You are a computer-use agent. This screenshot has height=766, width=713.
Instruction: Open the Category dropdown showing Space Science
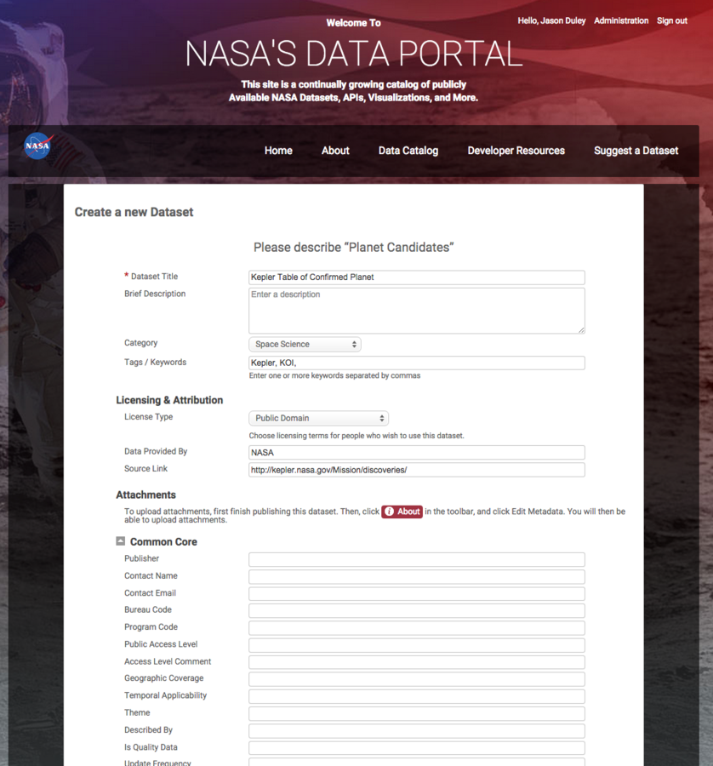[305, 345]
